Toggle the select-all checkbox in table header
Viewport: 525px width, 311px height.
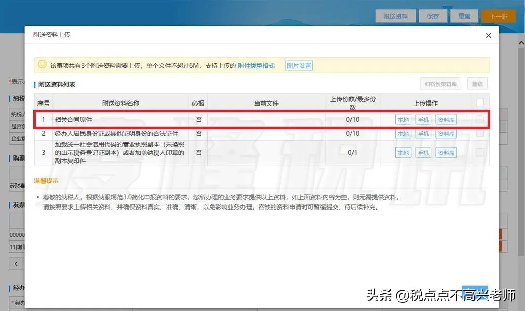tap(479, 102)
